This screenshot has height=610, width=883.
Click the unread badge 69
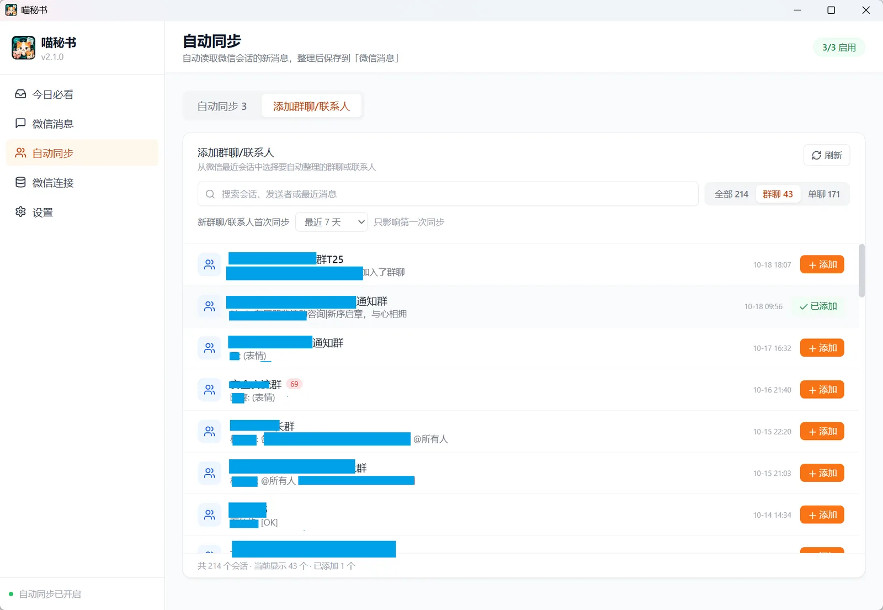pyautogui.click(x=294, y=384)
